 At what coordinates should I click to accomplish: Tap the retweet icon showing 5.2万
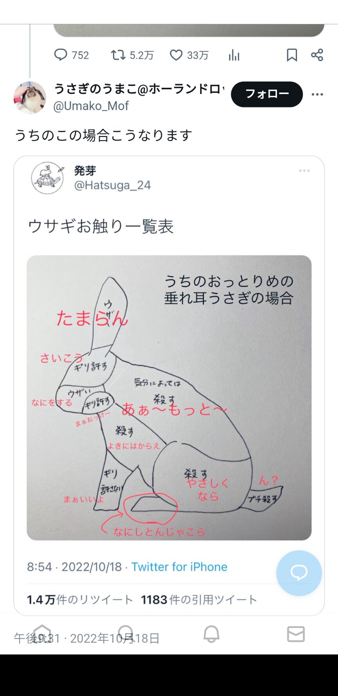click(118, 55)
